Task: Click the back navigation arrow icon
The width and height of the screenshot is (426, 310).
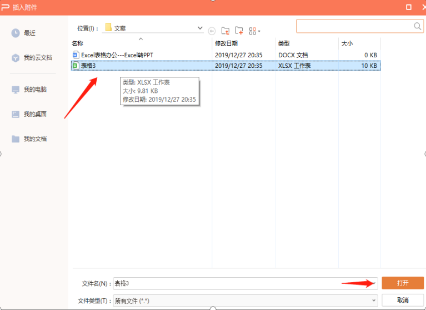Action: (212, 31)
